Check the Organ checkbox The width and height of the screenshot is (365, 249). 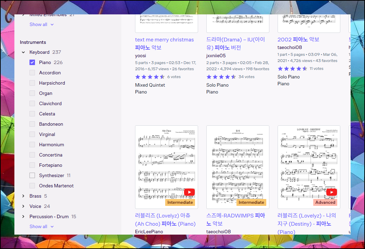(32, 93)
